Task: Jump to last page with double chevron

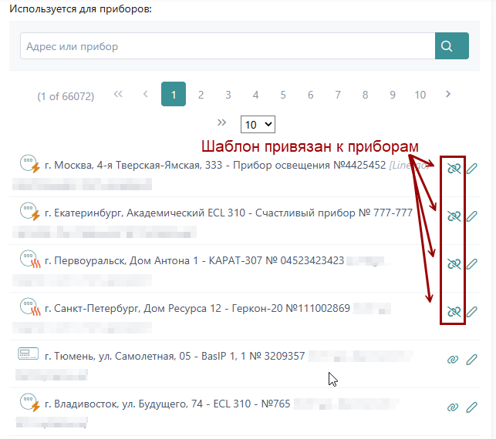Action: (x=222, y=122)
